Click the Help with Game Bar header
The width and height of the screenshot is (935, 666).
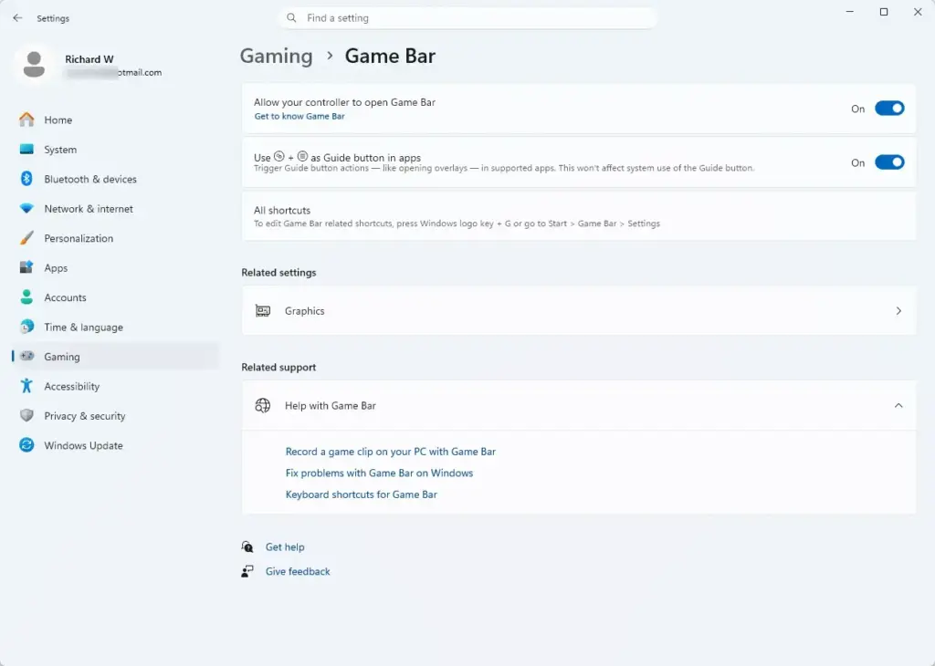[578, 405]
